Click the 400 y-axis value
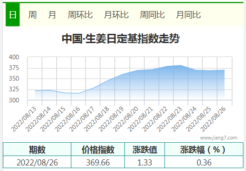This screenshot has width=246, height=171. click(14, 57)
